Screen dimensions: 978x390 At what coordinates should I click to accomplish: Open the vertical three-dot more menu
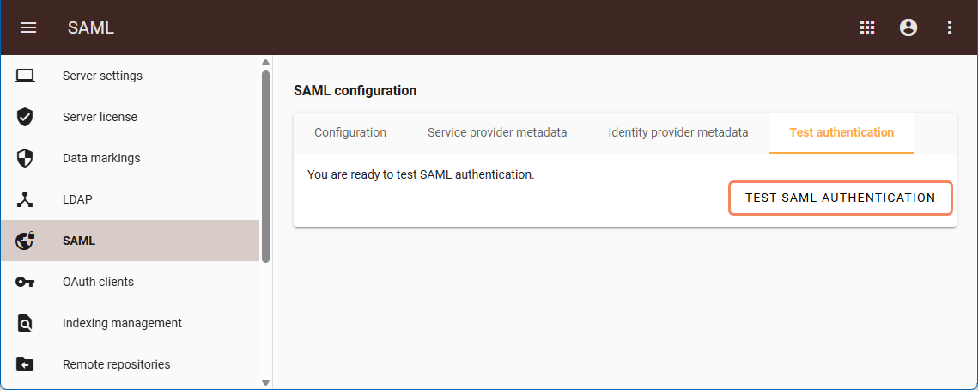pyautogui.click(x=950, y=27)
